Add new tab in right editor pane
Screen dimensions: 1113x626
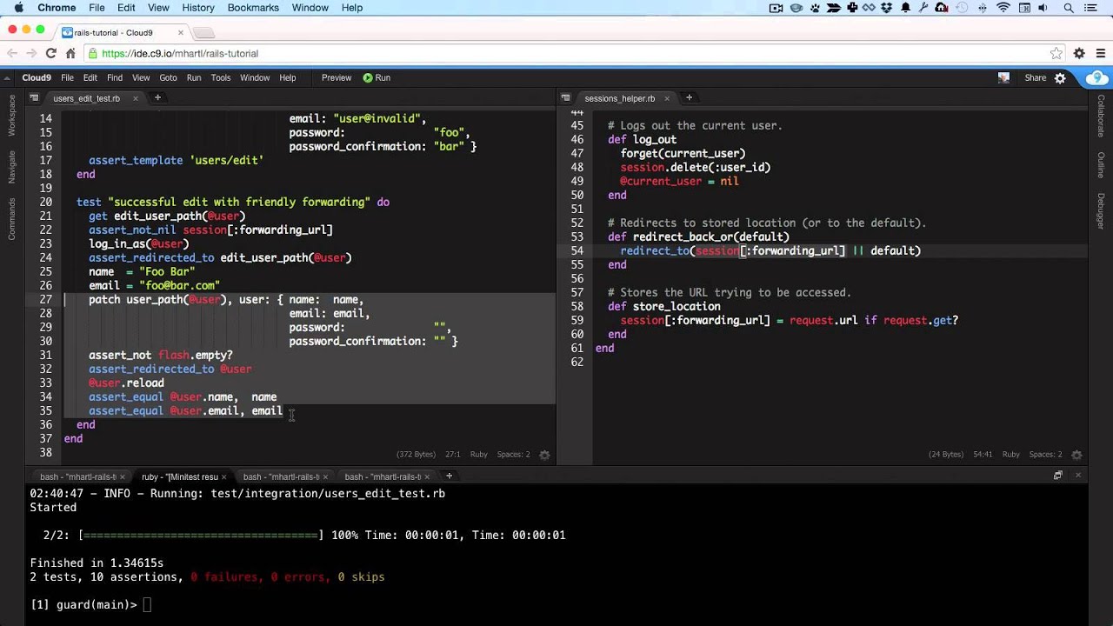(x=689, y=98)
